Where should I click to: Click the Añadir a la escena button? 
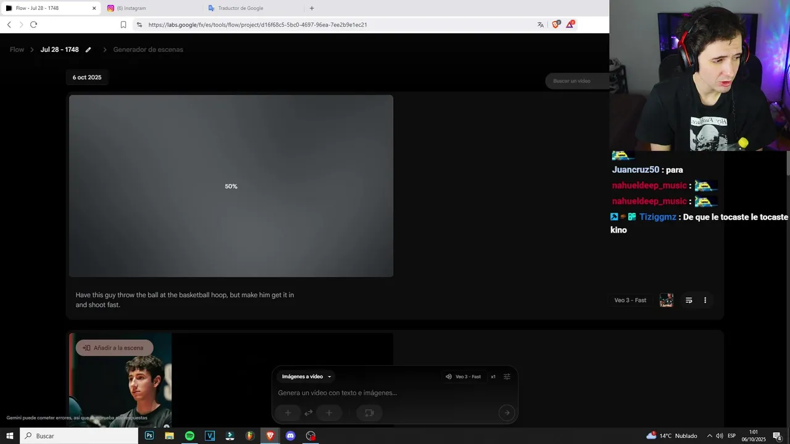[114, 348]
